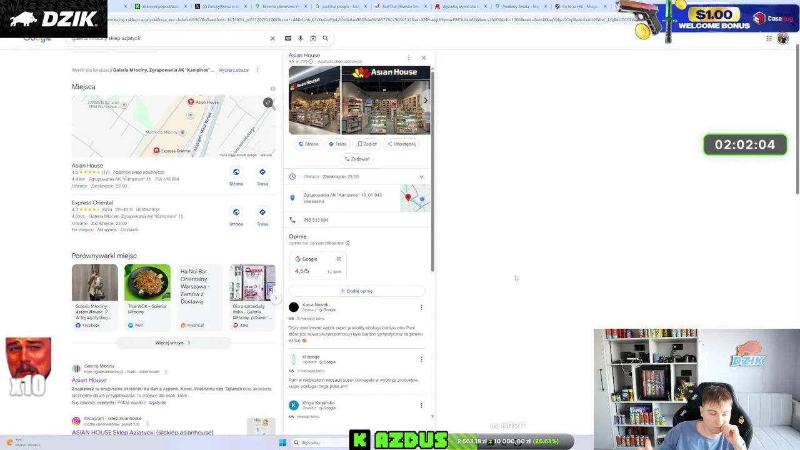This screenshot has width=800, height=450.
Task: Open the Google account avatar
Action: (x=783, y=38)
